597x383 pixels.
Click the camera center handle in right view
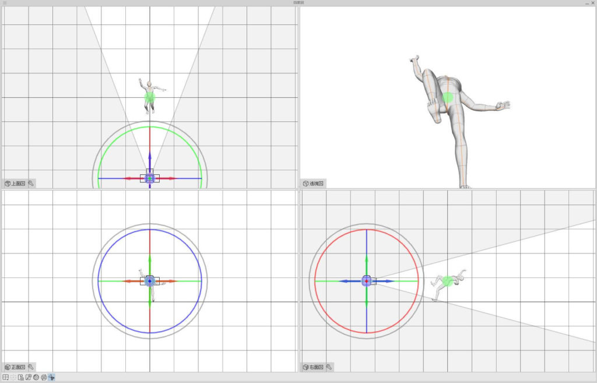click(367, 281)
